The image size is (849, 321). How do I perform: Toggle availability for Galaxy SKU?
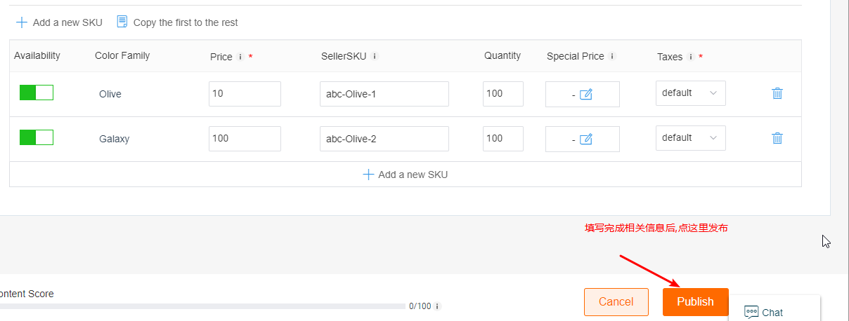tap(37, 137)
